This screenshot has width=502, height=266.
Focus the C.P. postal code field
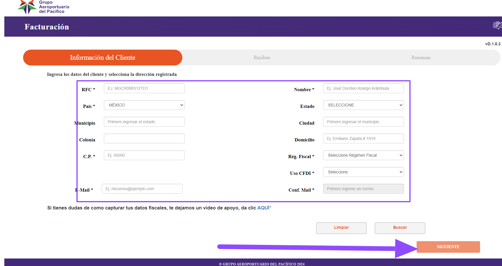click(x=144, y=155)
